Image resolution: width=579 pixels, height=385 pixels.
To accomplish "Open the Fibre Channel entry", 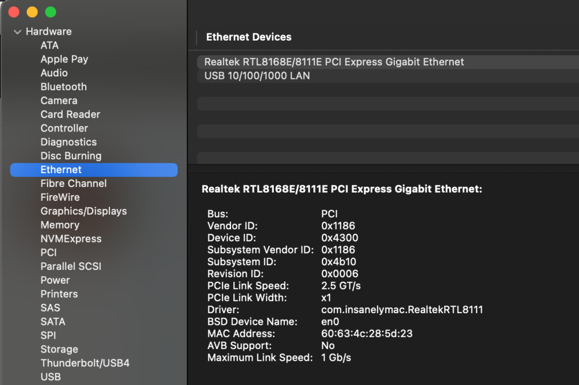I will pyautogui.click(x=74, y=184).
